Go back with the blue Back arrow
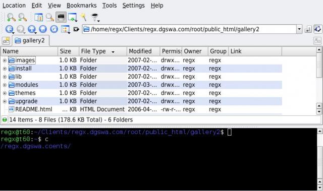This screenshot has height=191, width=323. tap(10, 29)
